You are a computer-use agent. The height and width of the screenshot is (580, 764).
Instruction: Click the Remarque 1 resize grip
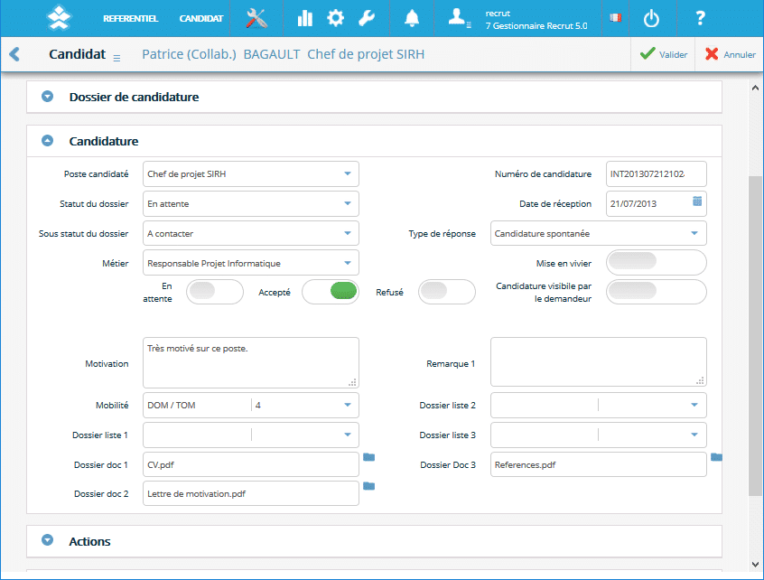pos(700,380)
